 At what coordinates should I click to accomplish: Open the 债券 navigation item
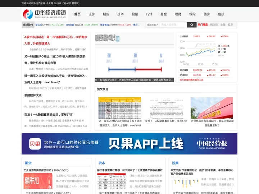click(x=206, y=14)
